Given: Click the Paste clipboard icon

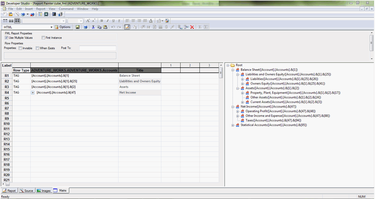Looking at the screenshot, I should pos(105,27).
